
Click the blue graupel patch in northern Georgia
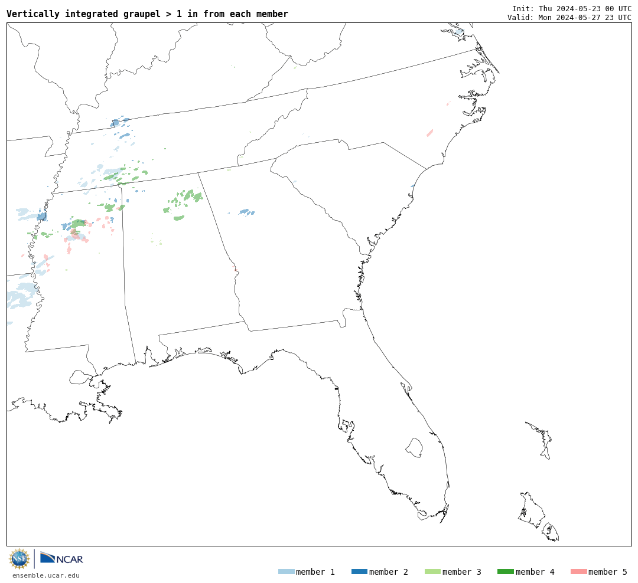tap(246, 212)
